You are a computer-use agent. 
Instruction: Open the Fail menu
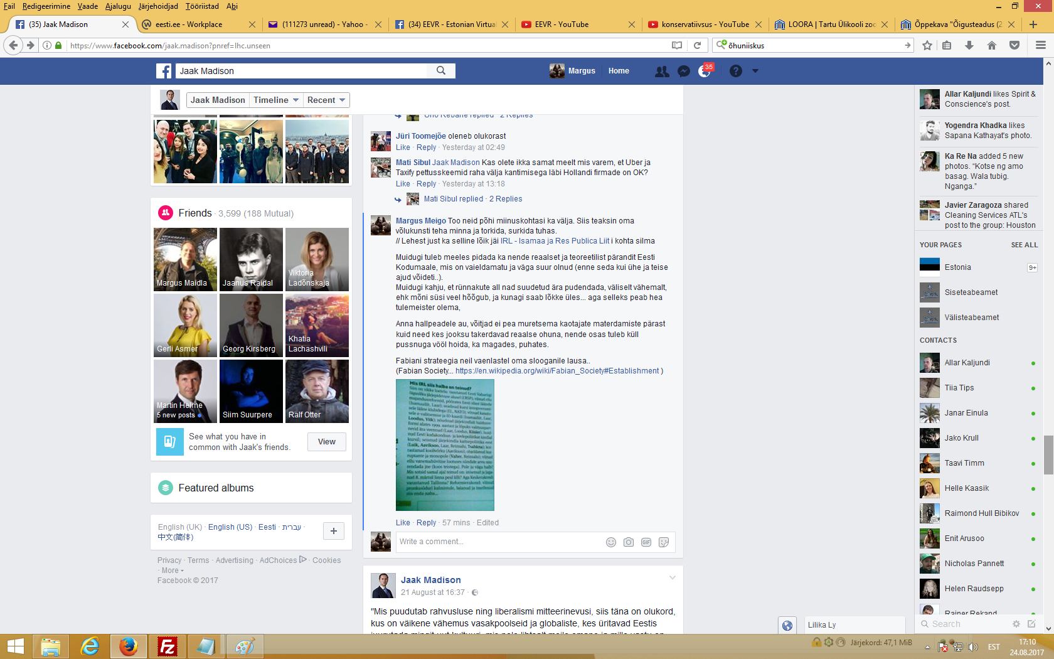(x=9, y=6)
